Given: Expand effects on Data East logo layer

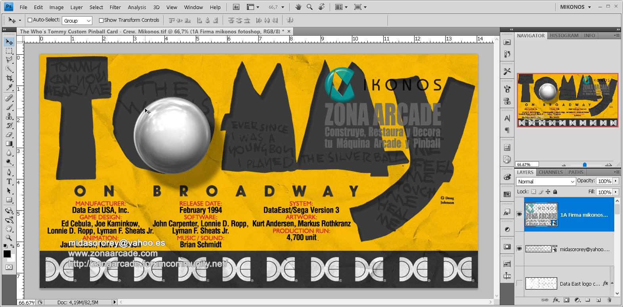Looking at the screenshot, I should (x=612, y=283).
